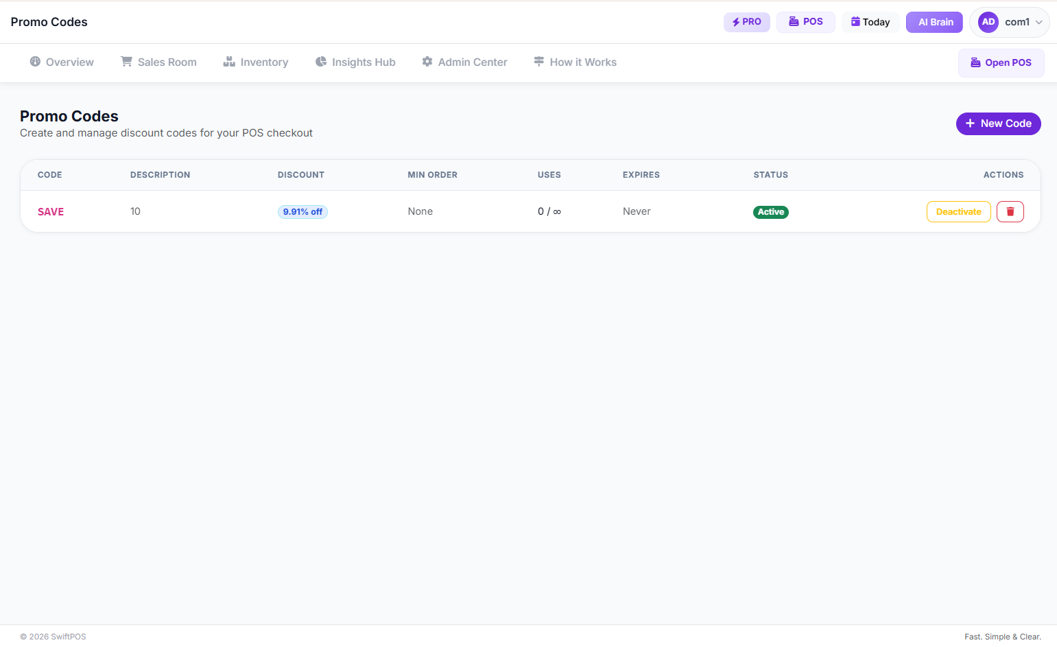Click the DISCOUNT column header
This screenshot has width=1057, height=647.
301,175
